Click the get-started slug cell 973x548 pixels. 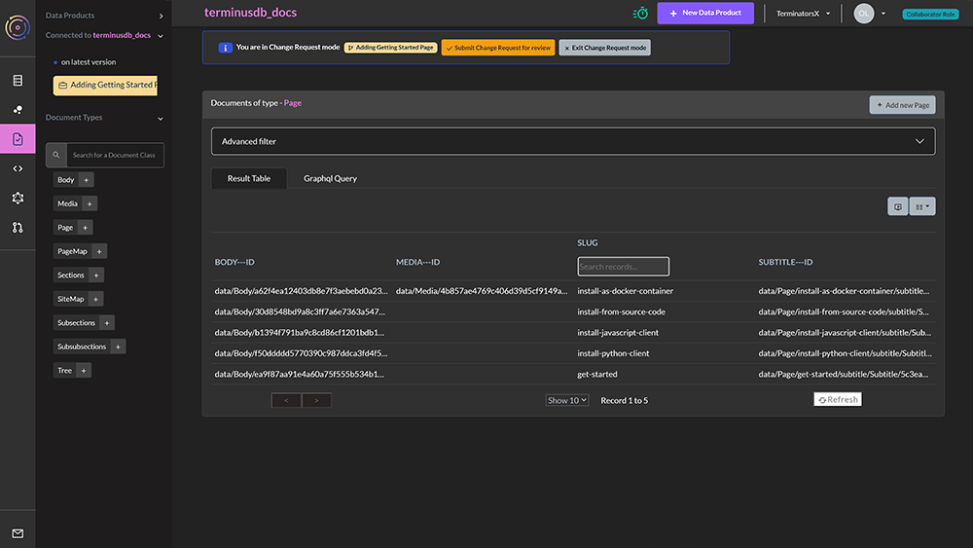(597, 374)
